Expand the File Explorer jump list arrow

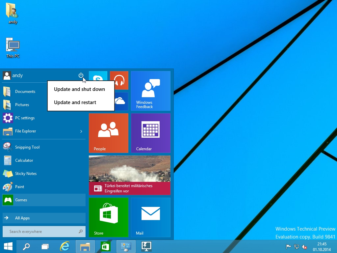[x=81, y=131]
